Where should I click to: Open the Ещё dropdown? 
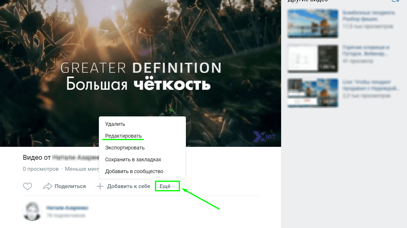pyautogui.click(x=167, y=186)
